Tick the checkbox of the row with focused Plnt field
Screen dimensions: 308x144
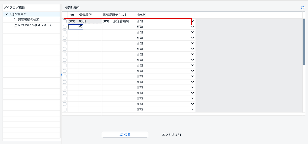pyautogui.click(x=65, y=27)
